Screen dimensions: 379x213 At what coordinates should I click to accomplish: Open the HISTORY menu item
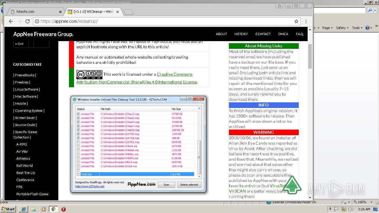[241, 34]
